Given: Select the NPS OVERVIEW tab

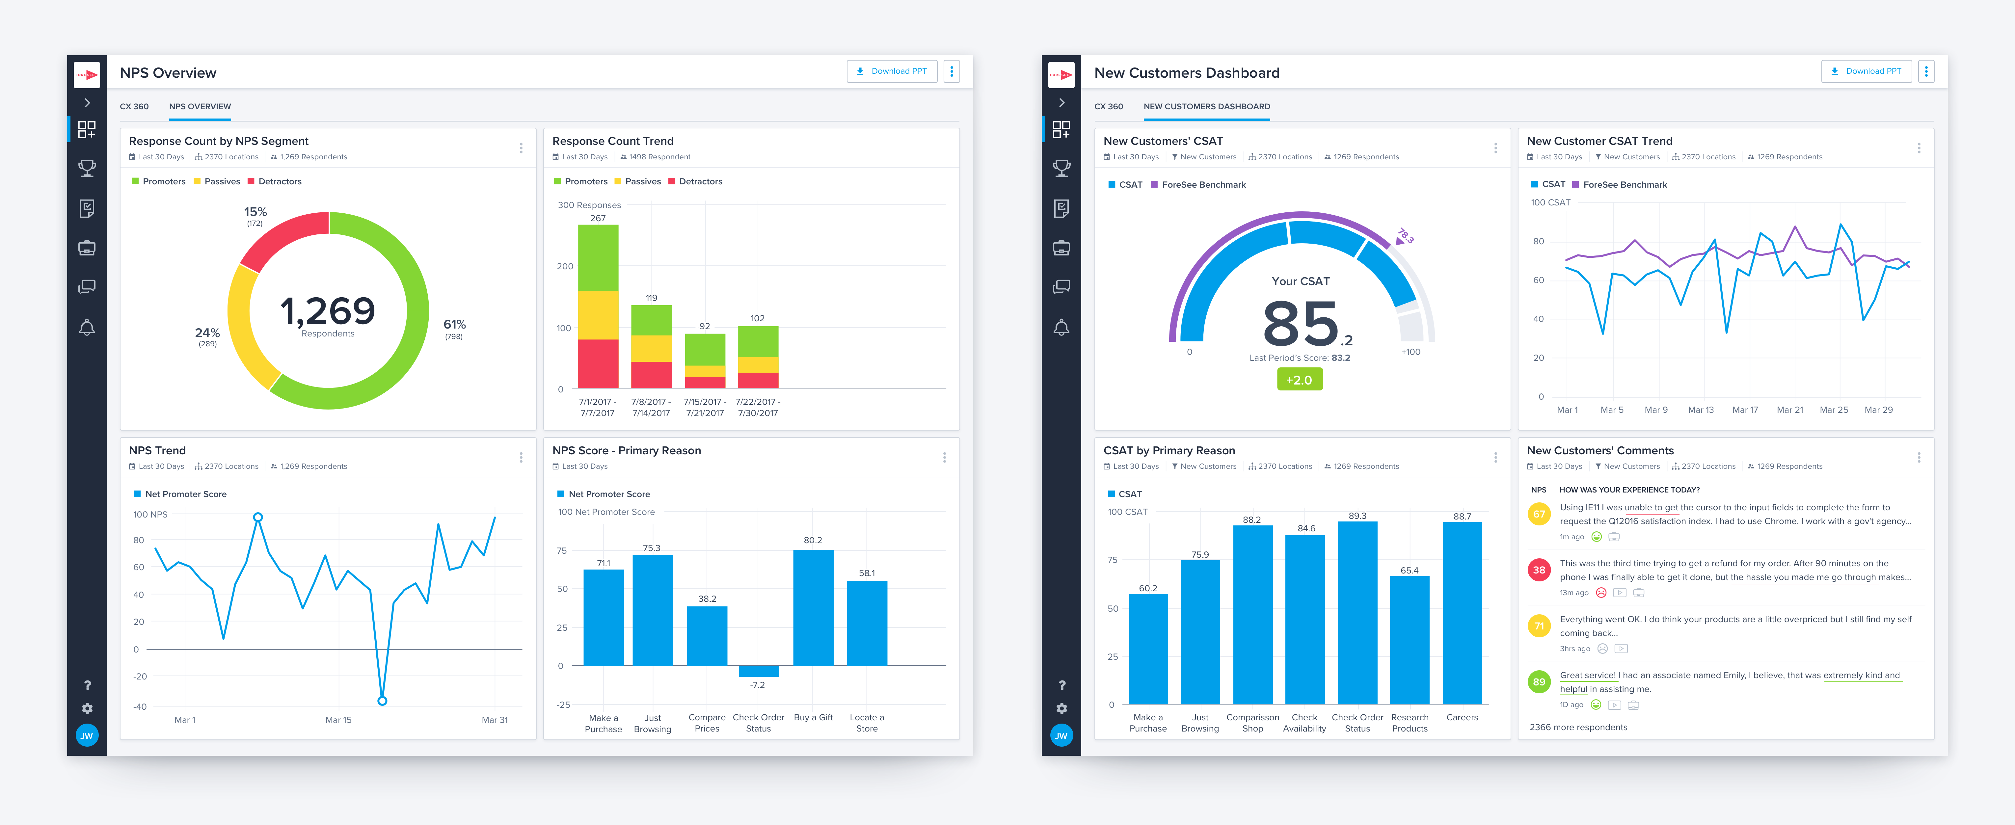Looking at the screenshot, I should pyautogui.click(x=200, y=106).
